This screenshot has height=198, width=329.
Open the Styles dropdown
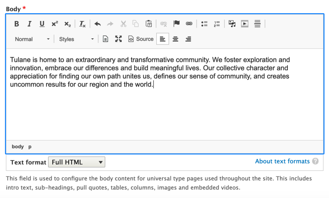[76, 39]
